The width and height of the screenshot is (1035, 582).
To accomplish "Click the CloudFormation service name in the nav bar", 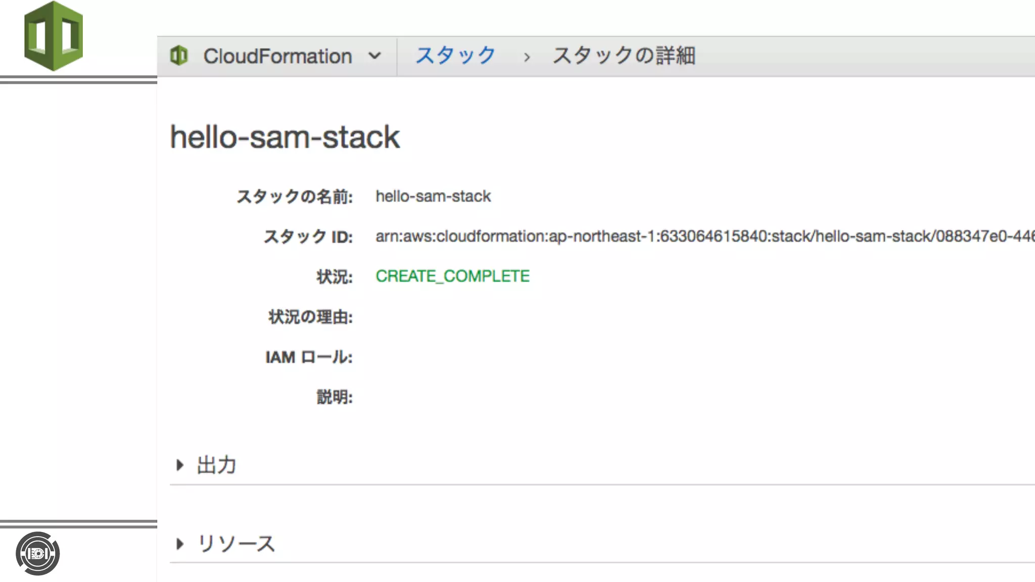I will point(277,56).
